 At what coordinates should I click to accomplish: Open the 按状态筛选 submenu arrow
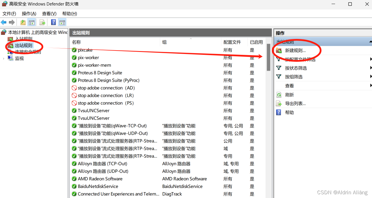click(x=371, y=68)
